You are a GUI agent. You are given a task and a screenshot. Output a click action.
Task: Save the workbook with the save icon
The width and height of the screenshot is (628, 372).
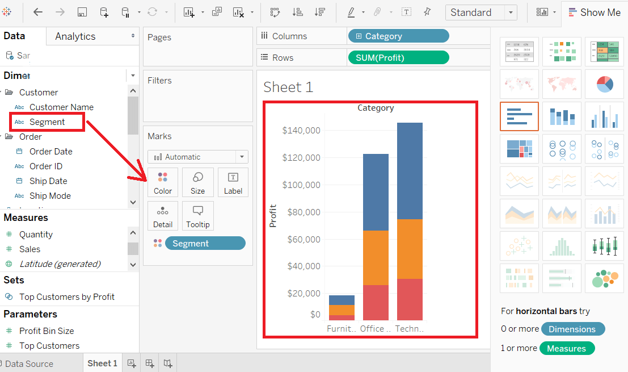(x=82, y=12)
